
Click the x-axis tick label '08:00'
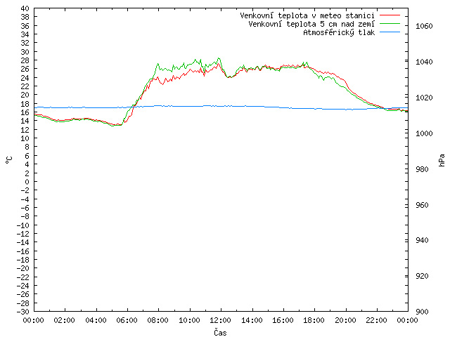point(158,320)
